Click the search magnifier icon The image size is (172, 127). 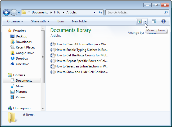click(166, 12)
